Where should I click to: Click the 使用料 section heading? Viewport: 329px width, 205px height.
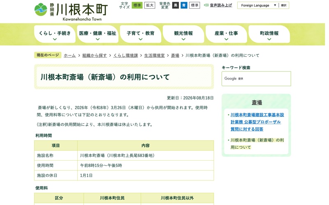tap(42, 188)
